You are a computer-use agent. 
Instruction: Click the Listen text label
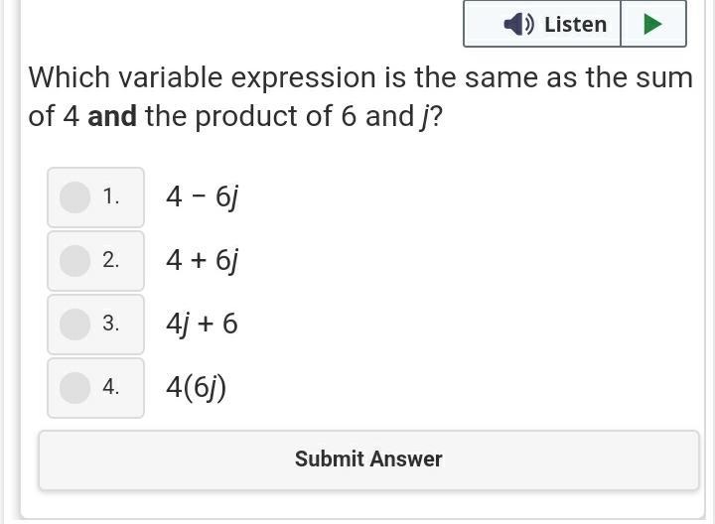[x=575, y=24]
